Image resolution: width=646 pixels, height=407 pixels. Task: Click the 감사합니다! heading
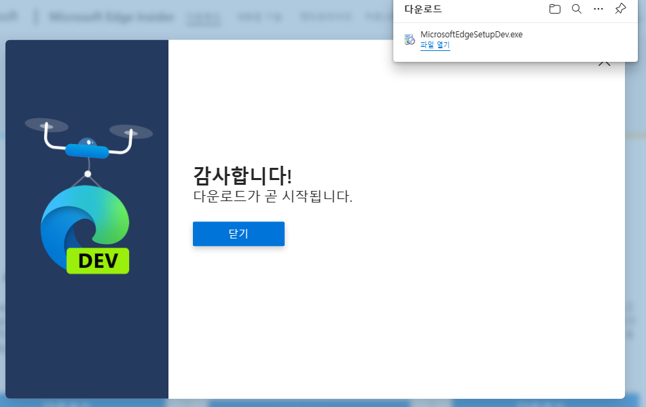(x=243, y=175)
